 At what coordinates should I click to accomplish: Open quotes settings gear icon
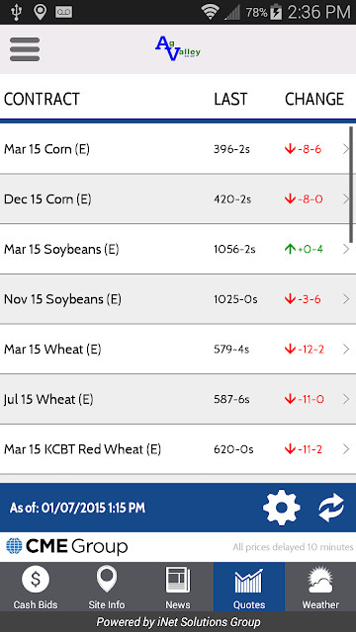pyautogui.click(x=282, y=508)
